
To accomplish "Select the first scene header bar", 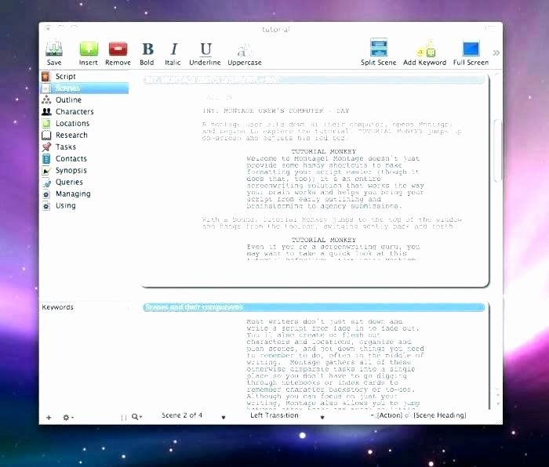I will point(314,80).
